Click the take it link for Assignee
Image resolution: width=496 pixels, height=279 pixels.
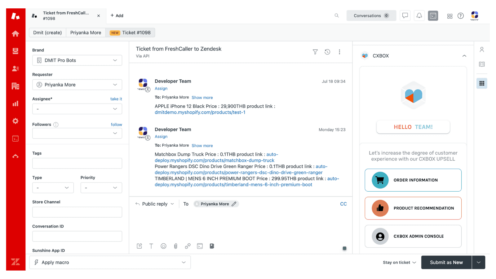pyautogui.click(x=116, y=99)
